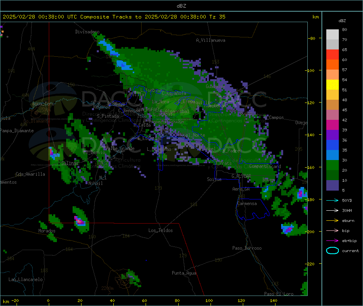The image size is (363, 306).
Task: Pick the orange 57-60 dBZ legend swatch
Action: (332, 65)
